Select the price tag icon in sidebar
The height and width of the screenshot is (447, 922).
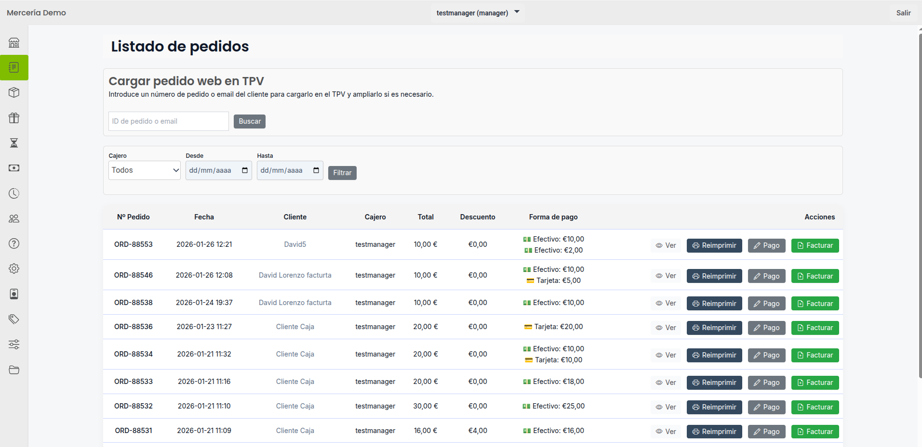point(14,319)
